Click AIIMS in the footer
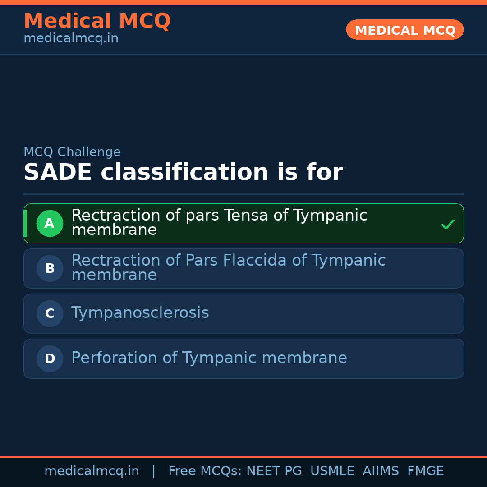The height and width of the screenshot is (487, 487). pos(381,471)
